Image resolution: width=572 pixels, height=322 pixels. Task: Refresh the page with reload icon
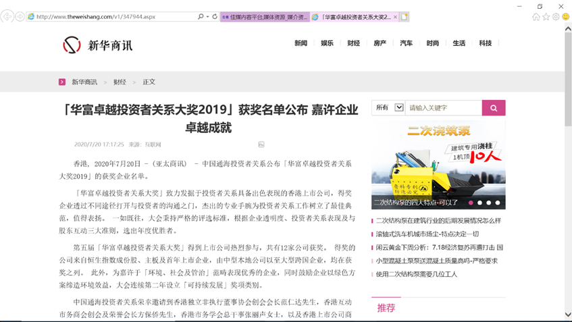pos(215,16)
